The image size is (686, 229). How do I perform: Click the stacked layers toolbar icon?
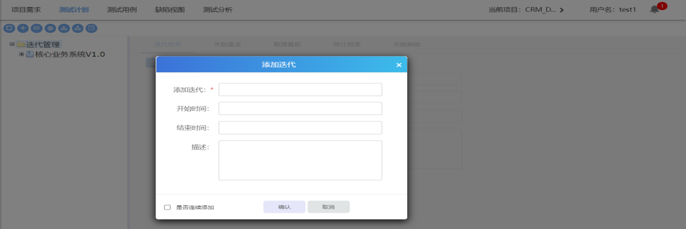tap(37, 28)
